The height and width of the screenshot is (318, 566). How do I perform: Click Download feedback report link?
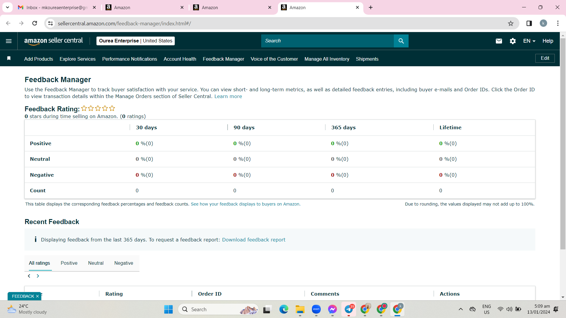254,240
